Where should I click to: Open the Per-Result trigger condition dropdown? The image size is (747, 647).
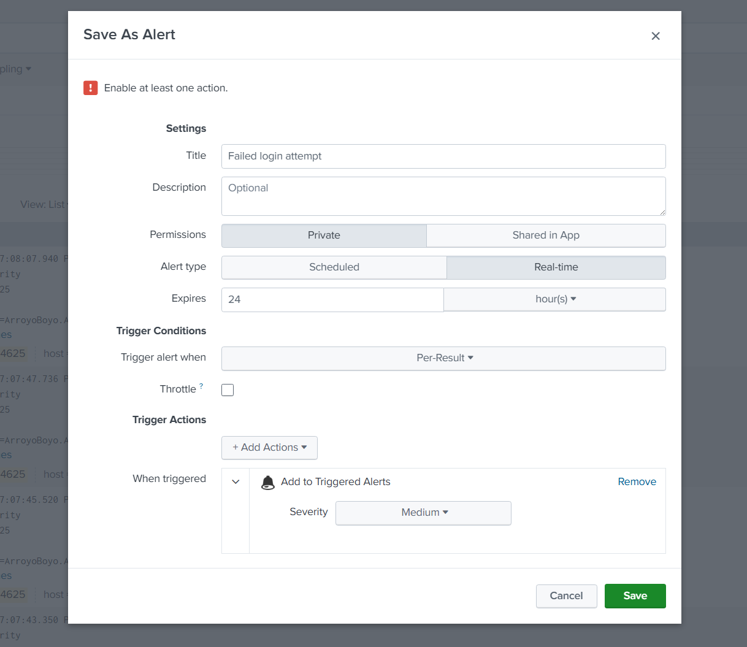pos(443,358)
